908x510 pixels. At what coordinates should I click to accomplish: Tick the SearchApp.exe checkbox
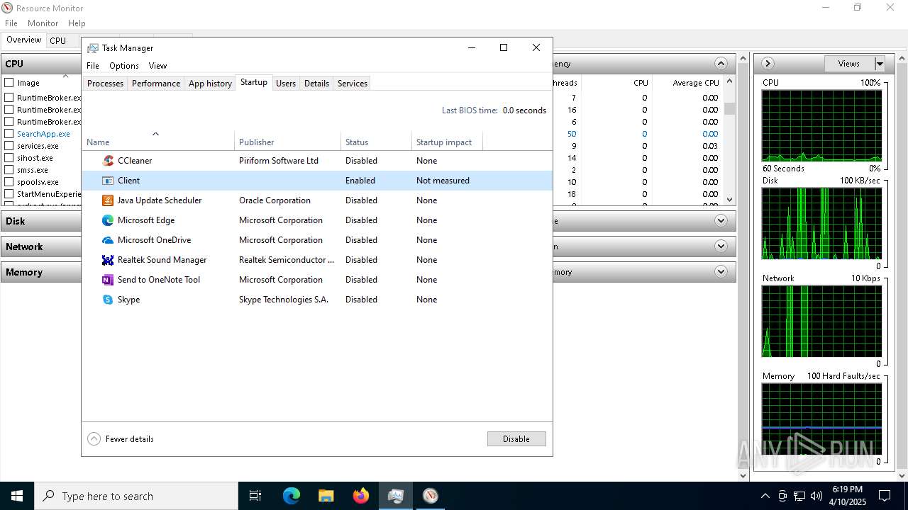9,134
